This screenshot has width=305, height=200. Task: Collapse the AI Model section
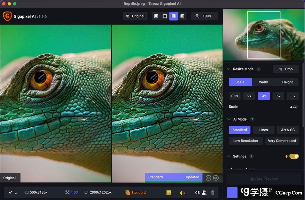coord(229,119)
